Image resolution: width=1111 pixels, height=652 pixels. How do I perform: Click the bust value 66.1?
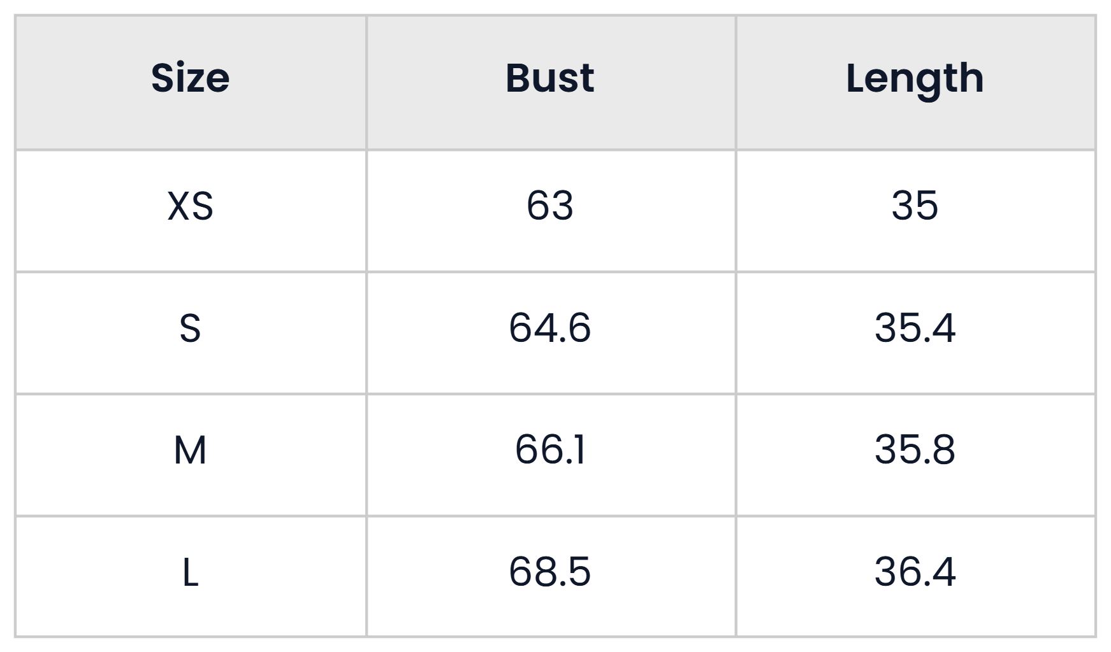[550, 450]
